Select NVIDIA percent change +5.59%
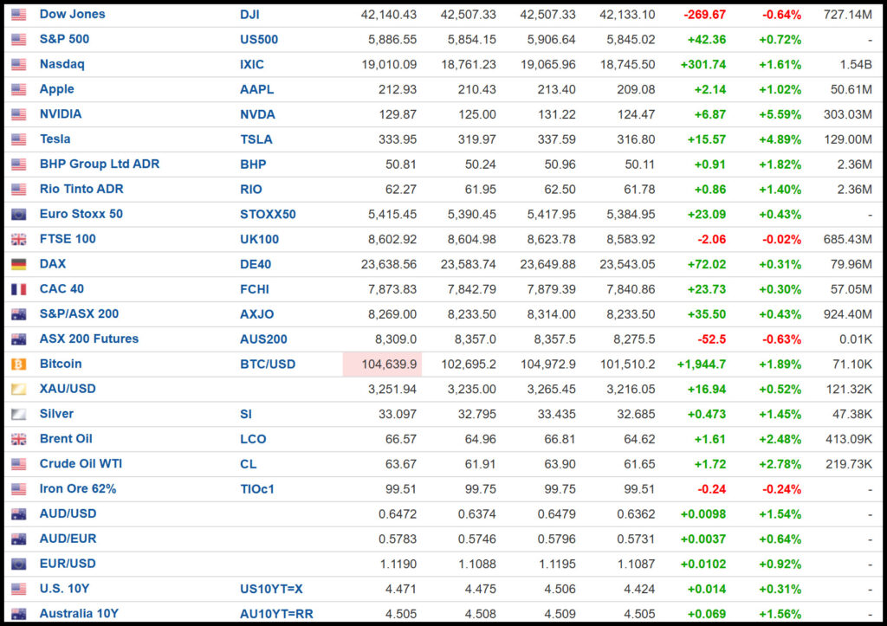 780,114
